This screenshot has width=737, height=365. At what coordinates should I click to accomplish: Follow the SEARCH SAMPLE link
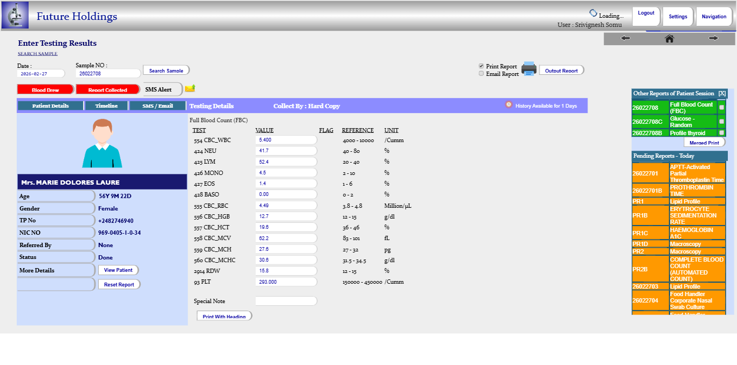pyautogui.click(x=38, y=54)
